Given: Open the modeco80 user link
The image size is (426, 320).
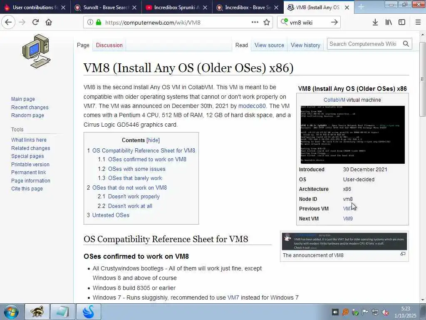Looking at the screenshot, I should coord(252,106).
